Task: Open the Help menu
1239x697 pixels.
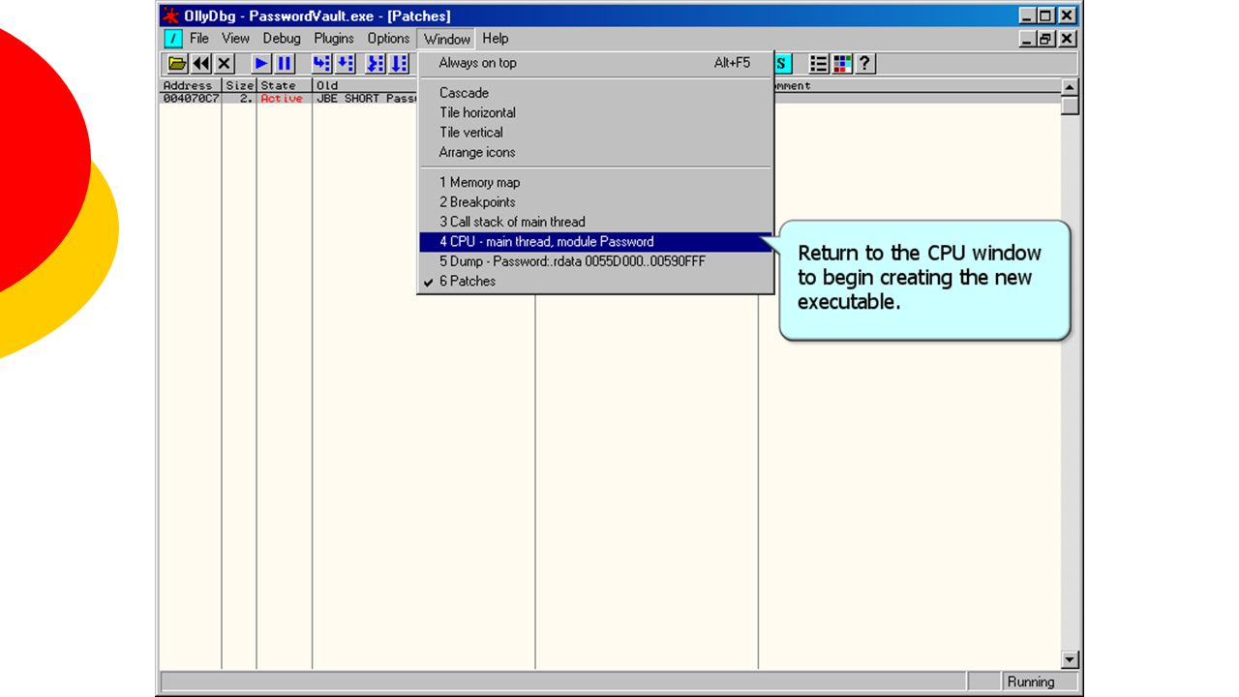Action: (x=495, y=39)
